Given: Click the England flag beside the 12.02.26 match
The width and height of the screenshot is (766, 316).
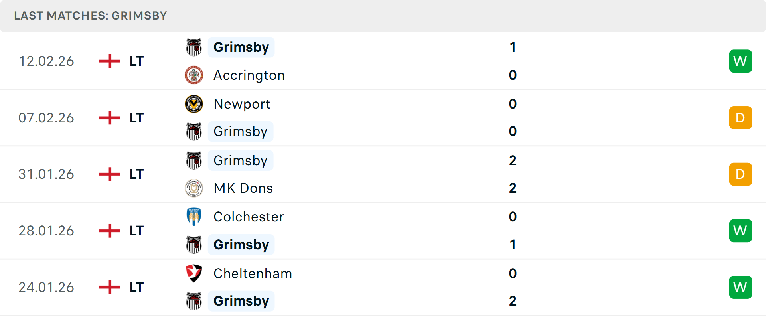Looking at the screenshot, I should click(109, 61).
